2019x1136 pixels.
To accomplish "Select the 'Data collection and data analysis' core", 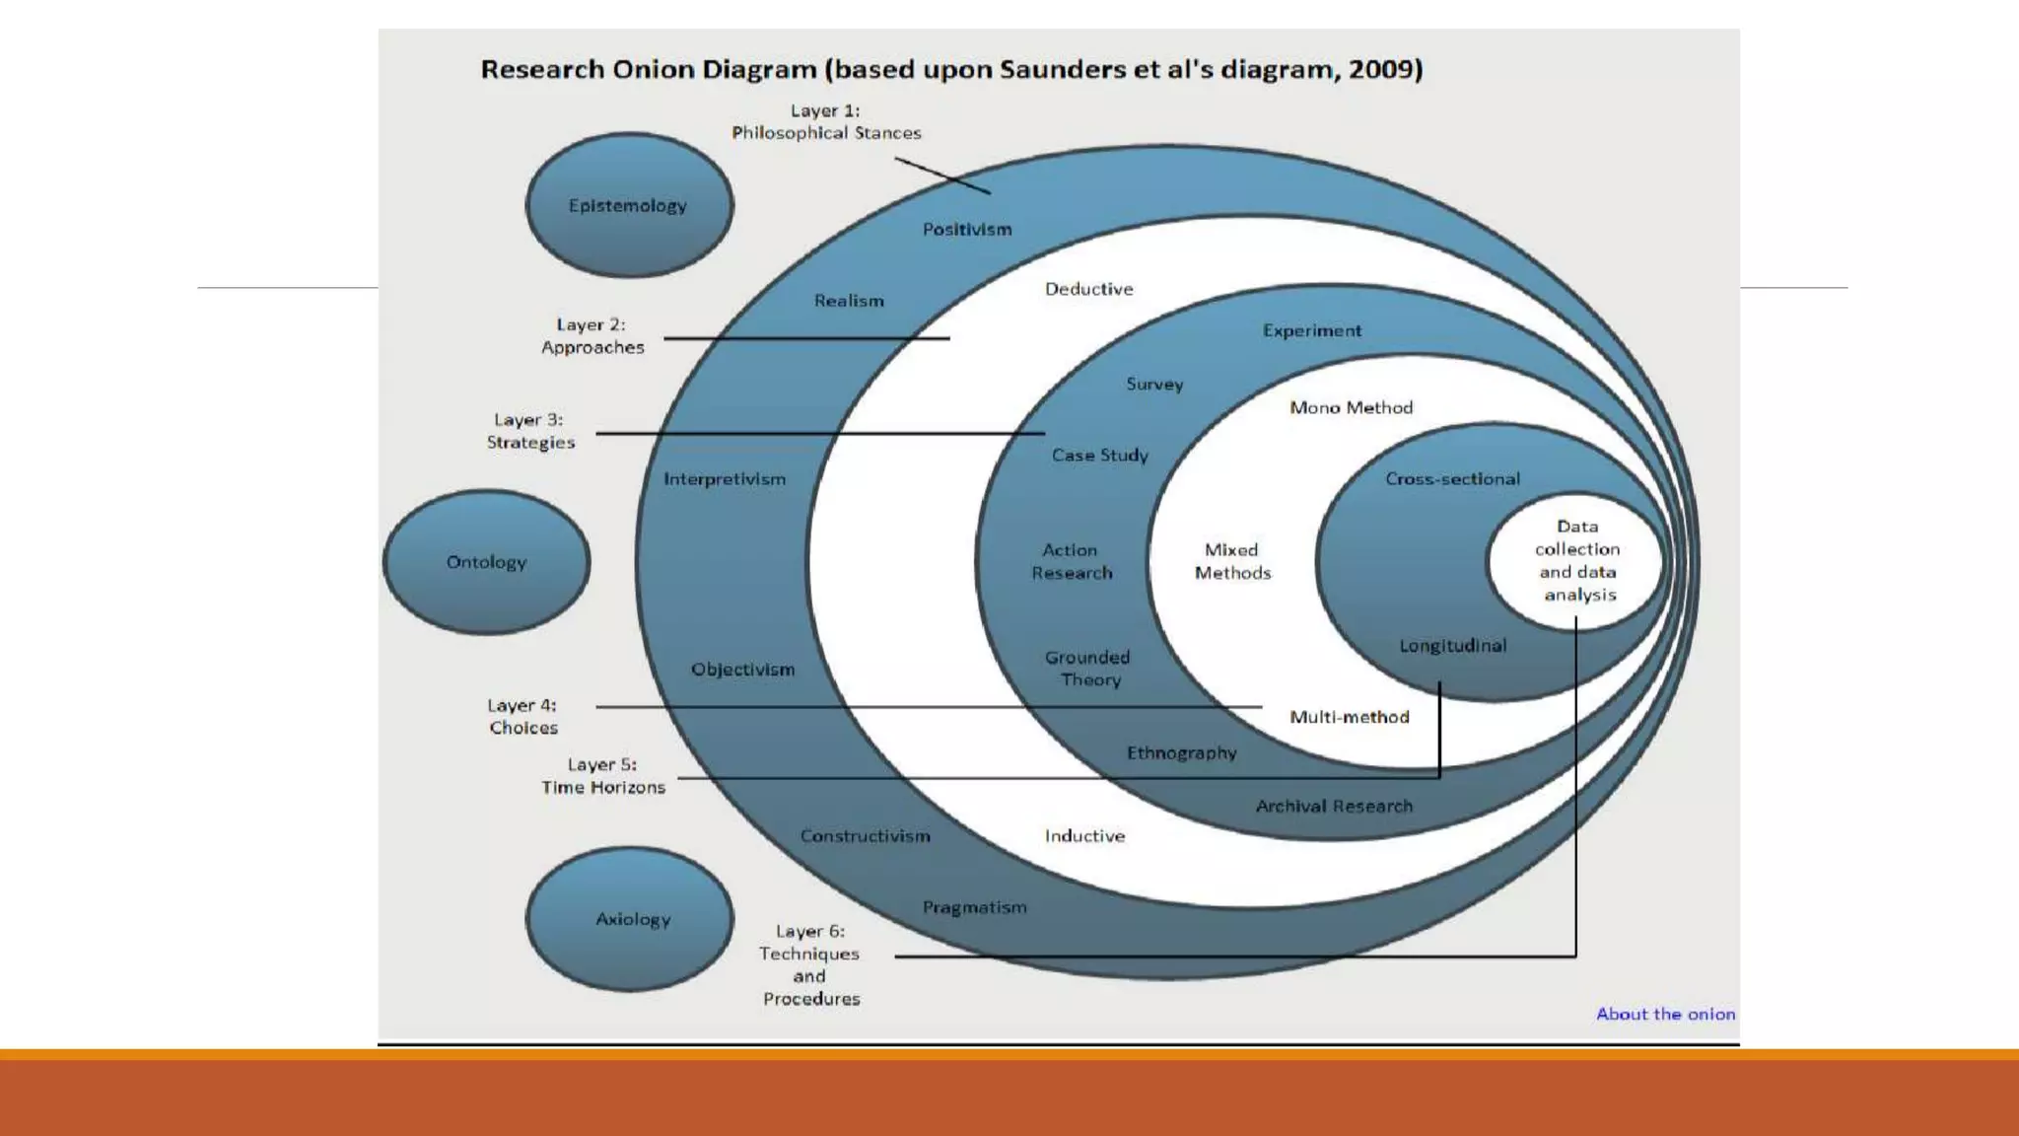I will [x=1577, y=561].
